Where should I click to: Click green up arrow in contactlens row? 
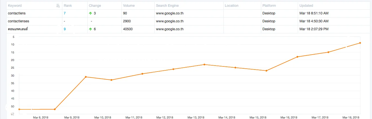(90, 13)
